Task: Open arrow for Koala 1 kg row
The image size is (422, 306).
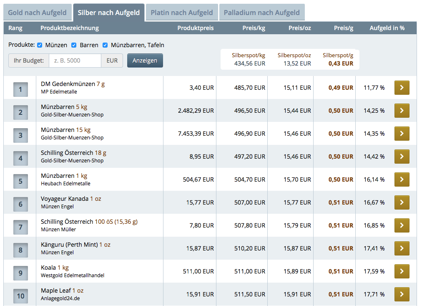Action: (x=402, y=271)
